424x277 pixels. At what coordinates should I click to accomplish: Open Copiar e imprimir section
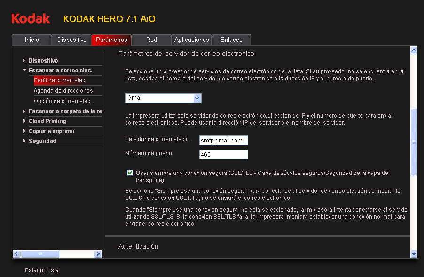click(52, 131)
